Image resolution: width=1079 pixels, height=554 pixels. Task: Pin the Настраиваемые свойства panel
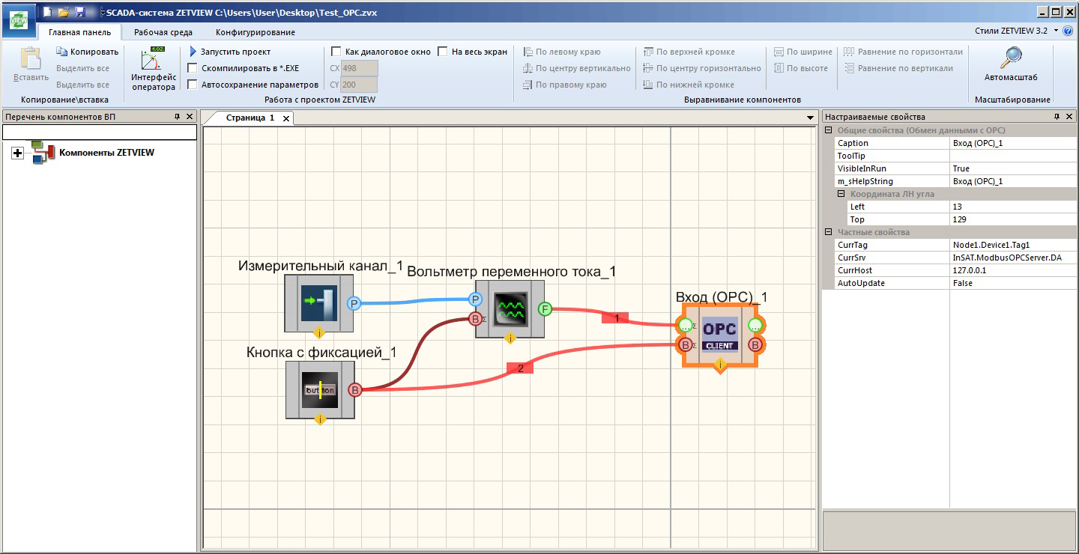click(x=1057, y=117)
